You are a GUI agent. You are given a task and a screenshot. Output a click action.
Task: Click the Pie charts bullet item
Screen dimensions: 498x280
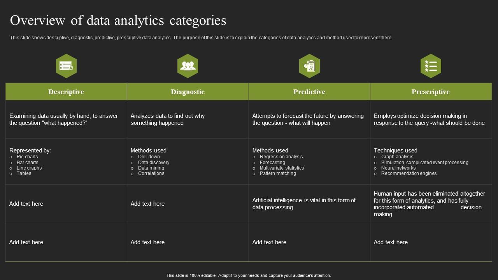(x=27, y=157)
